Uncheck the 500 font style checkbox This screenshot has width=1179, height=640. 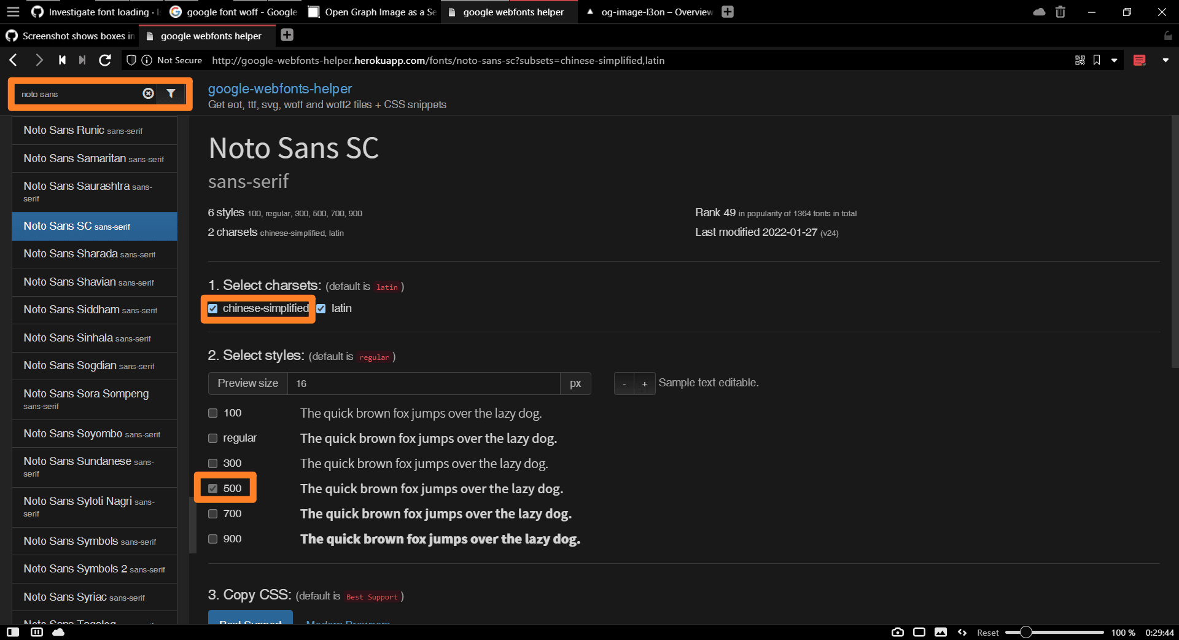[x=213, y=488]
